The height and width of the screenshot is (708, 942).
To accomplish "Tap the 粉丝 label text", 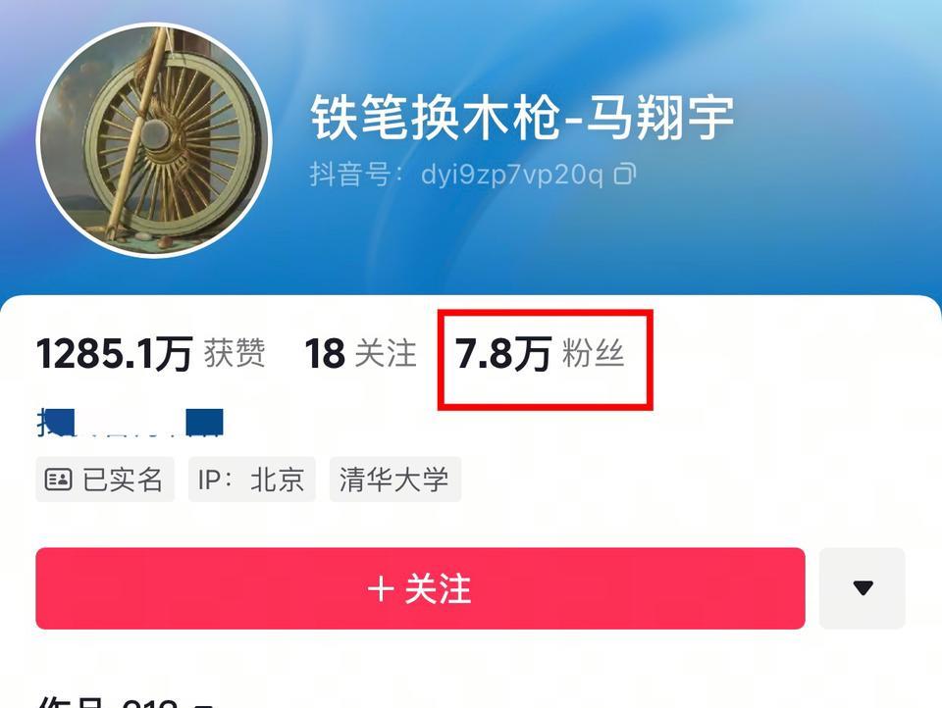I will click(593, 353).
